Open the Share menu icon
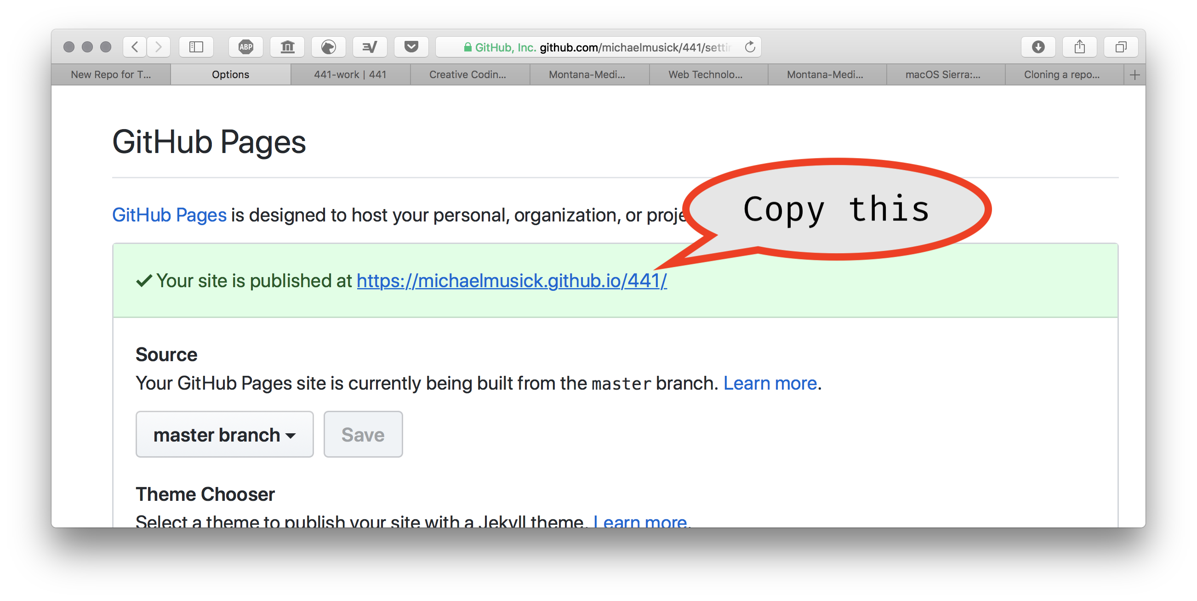The image size is (1197, 601). (x=1079, y=47)
